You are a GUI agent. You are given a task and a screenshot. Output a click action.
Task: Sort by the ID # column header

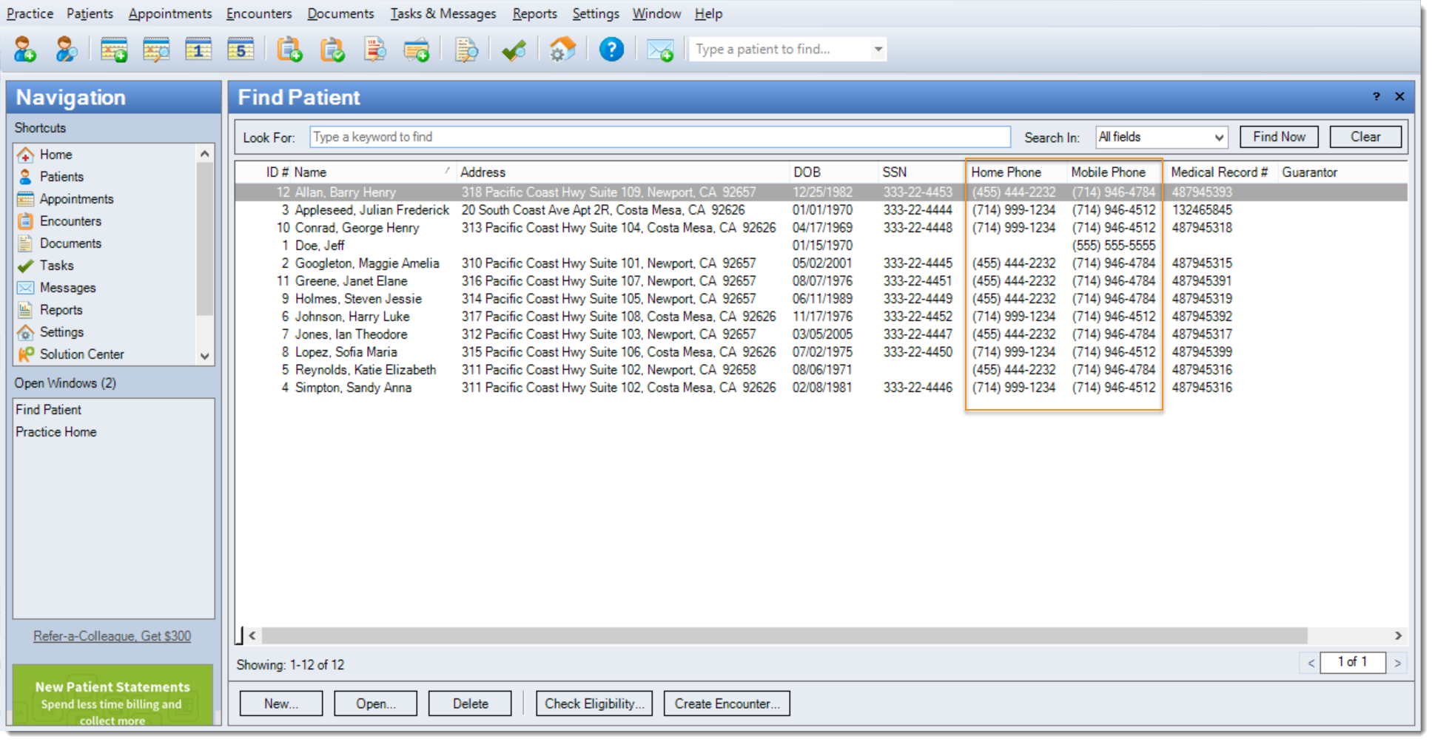[277, 172]
